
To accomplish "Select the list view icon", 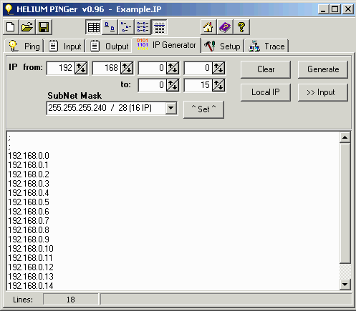I will pyautogui.click(x=143, y=27).
